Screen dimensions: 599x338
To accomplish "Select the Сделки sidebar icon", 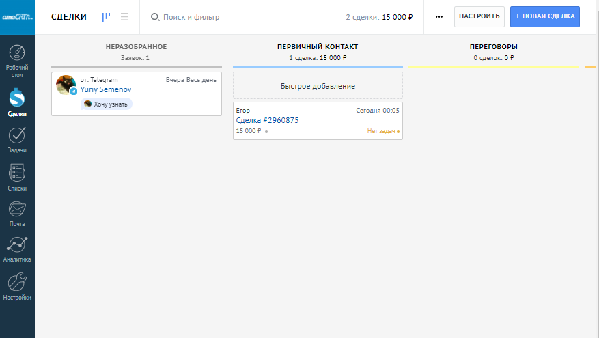I will (x=17, y=102).
